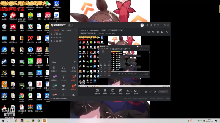The height and width of the screenshot is (123, 220).
Task: Click the mode switch pill beside 直播伴侣 logo
Action: [70, 25]
